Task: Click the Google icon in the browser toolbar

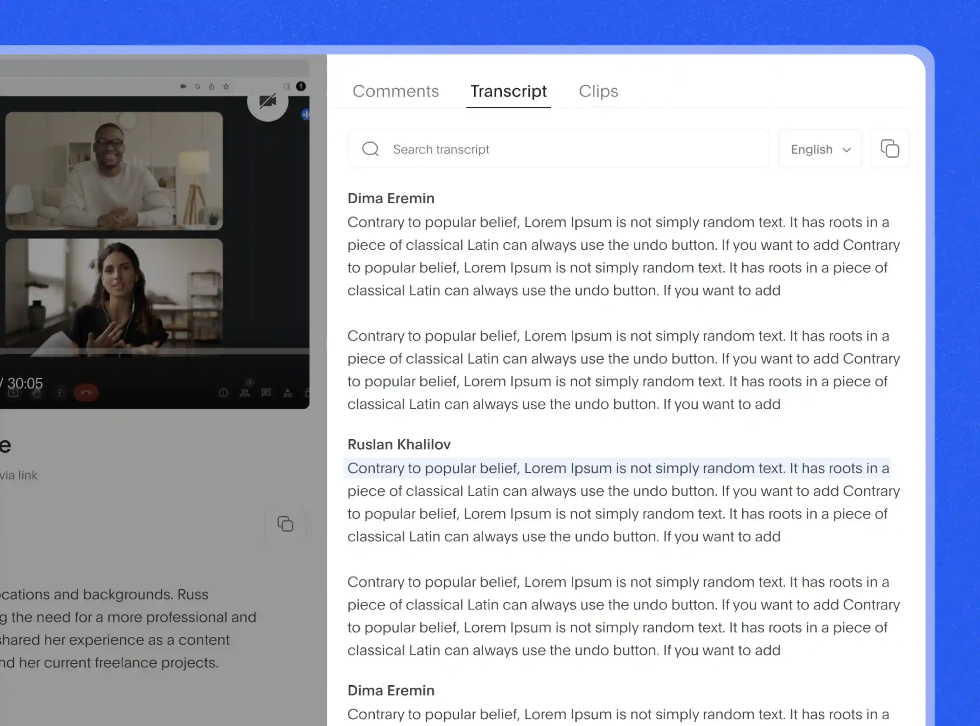Action: coord(197,87)
